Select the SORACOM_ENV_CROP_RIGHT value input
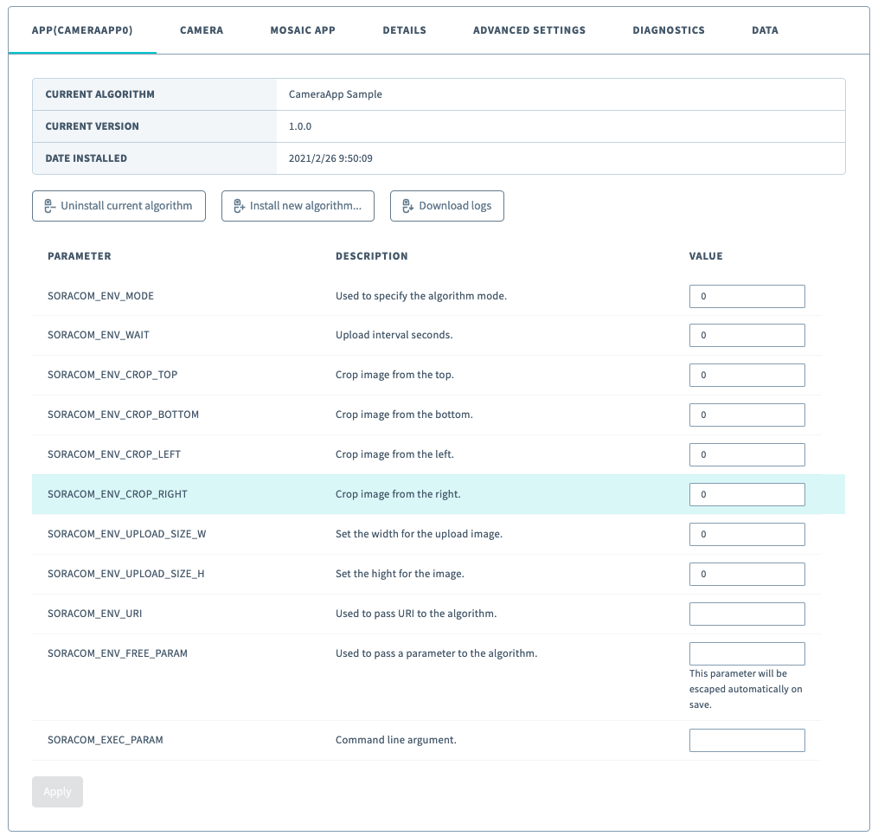The height and width of the screenshot is (836, 878). [x=747, y=494]
